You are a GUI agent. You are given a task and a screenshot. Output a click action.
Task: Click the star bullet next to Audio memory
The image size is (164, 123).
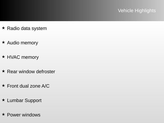[3, 42]
